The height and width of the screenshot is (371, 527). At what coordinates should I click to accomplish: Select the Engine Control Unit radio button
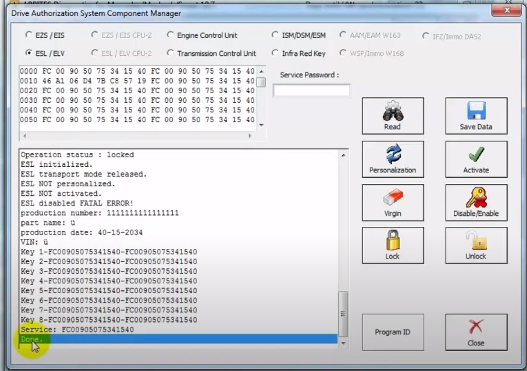[171, 35]
